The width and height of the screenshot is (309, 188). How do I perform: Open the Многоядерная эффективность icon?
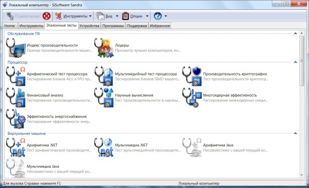(x=192, y=98)
